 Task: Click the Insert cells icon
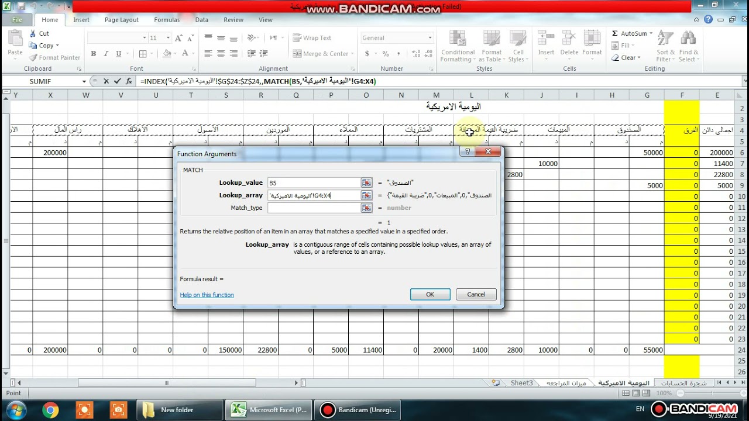546,39
